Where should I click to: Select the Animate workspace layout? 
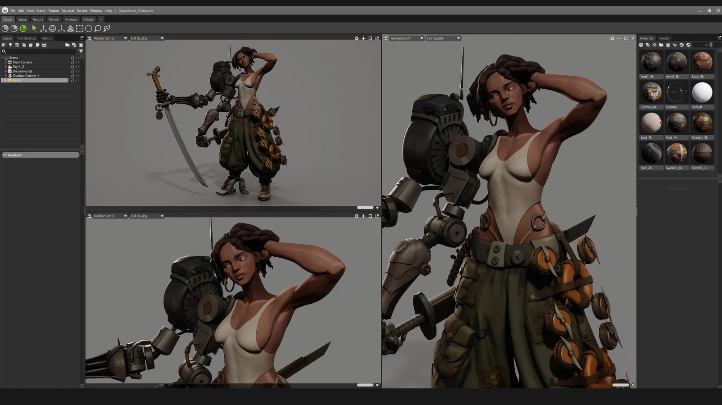click(x=71, y=19)
